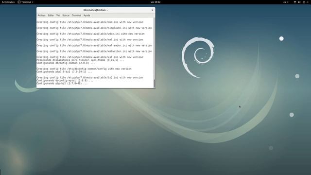Click the line 'Configurando dbconfig-mysql (2.0.8) ...'
This screenshot has height=175, width=311.
[65, 81]
